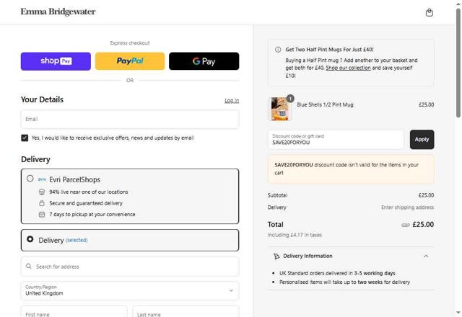Click the Blue Shells mug thumbnail
462x317 pixels.
tap(279, 109)
